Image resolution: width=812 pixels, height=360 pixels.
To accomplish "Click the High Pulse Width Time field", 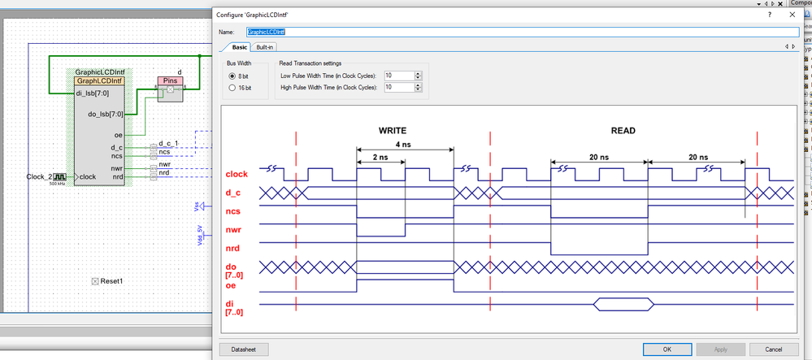I will pos(399,88).
